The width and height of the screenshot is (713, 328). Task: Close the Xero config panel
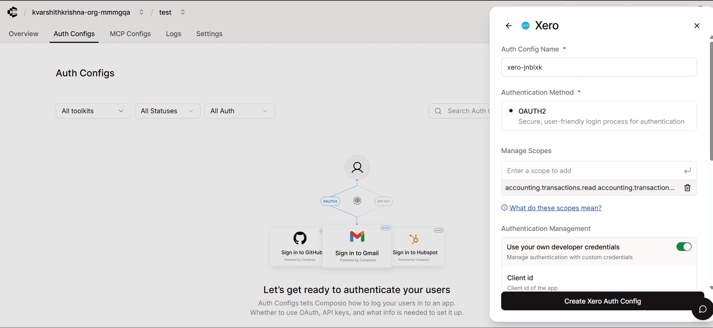pyautogui.click(x=697, y=26)
